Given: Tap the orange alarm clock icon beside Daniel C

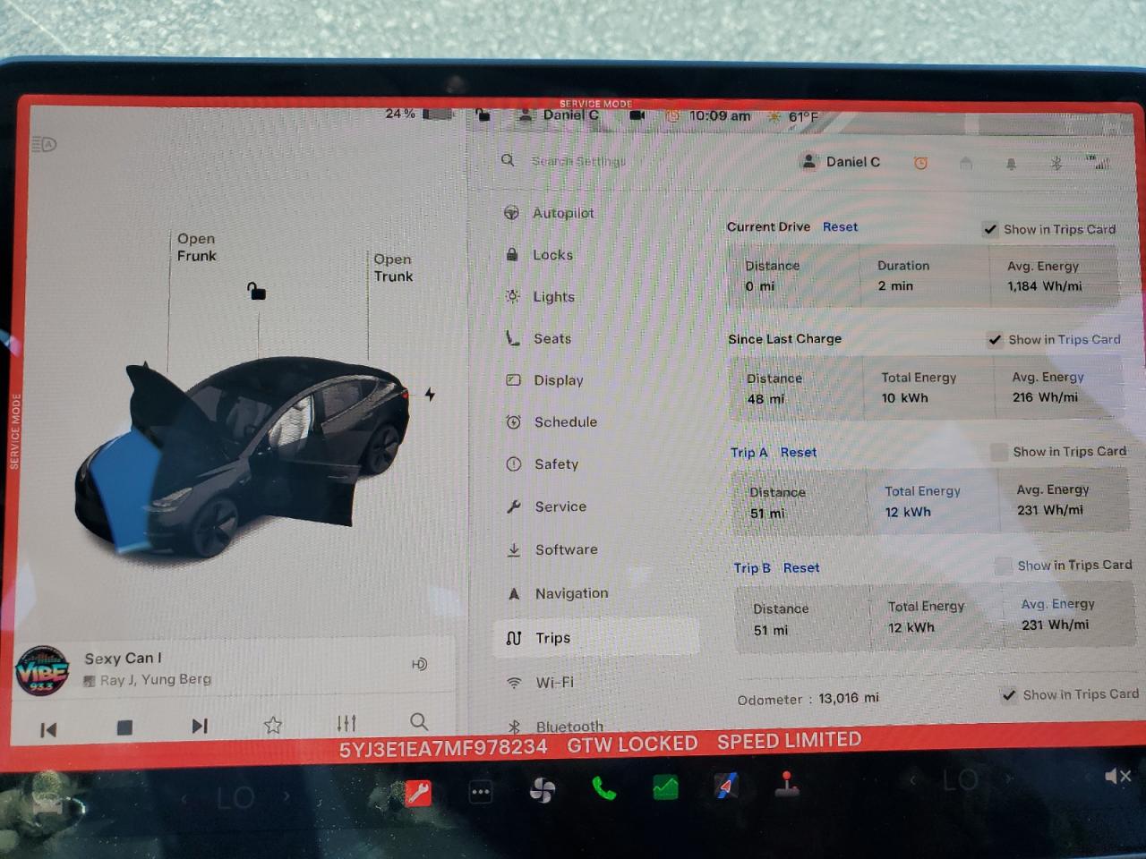Looking at the screenshot, I should click(x=920, y=163).
